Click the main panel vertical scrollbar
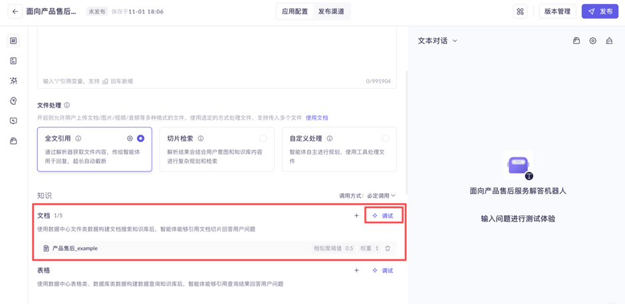Image resolution: width=625 pixels, height=304 pixels. [406, 131]
